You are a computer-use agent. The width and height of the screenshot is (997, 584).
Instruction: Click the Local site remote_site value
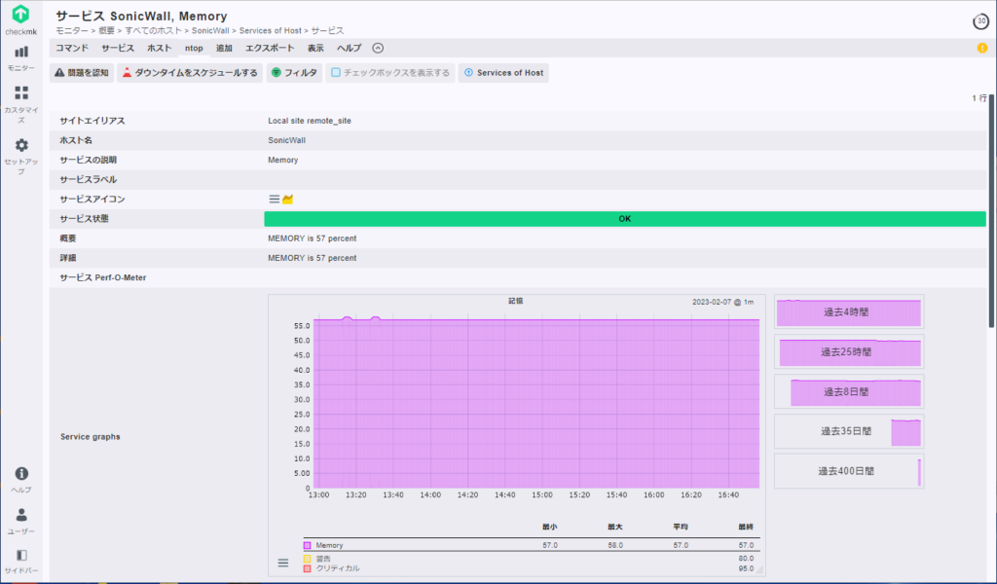(x=310, y=121)
